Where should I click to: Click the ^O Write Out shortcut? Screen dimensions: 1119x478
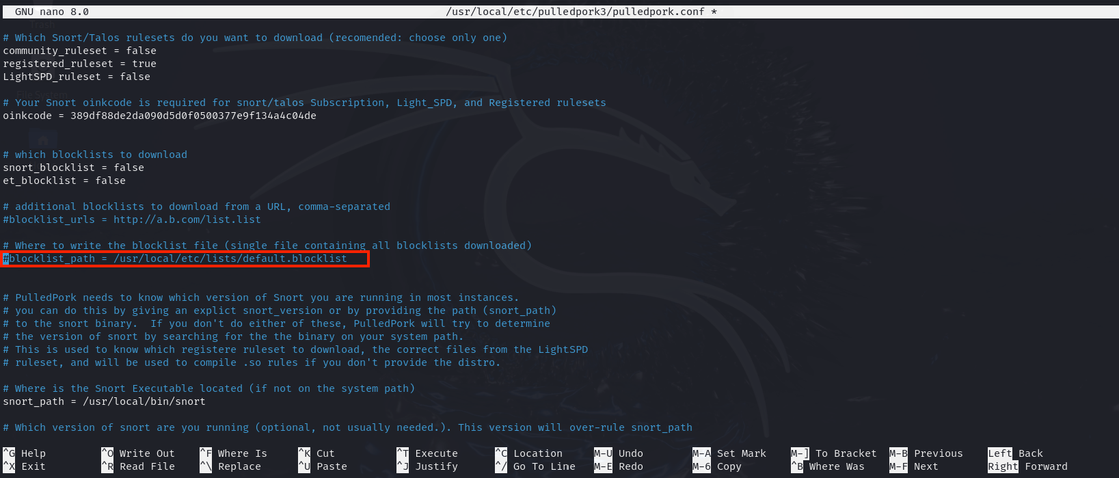tap(138, 453)
